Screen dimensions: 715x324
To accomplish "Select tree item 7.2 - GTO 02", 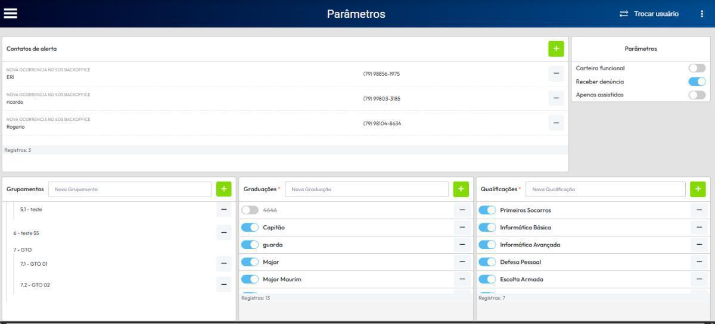I will [35, 285].
